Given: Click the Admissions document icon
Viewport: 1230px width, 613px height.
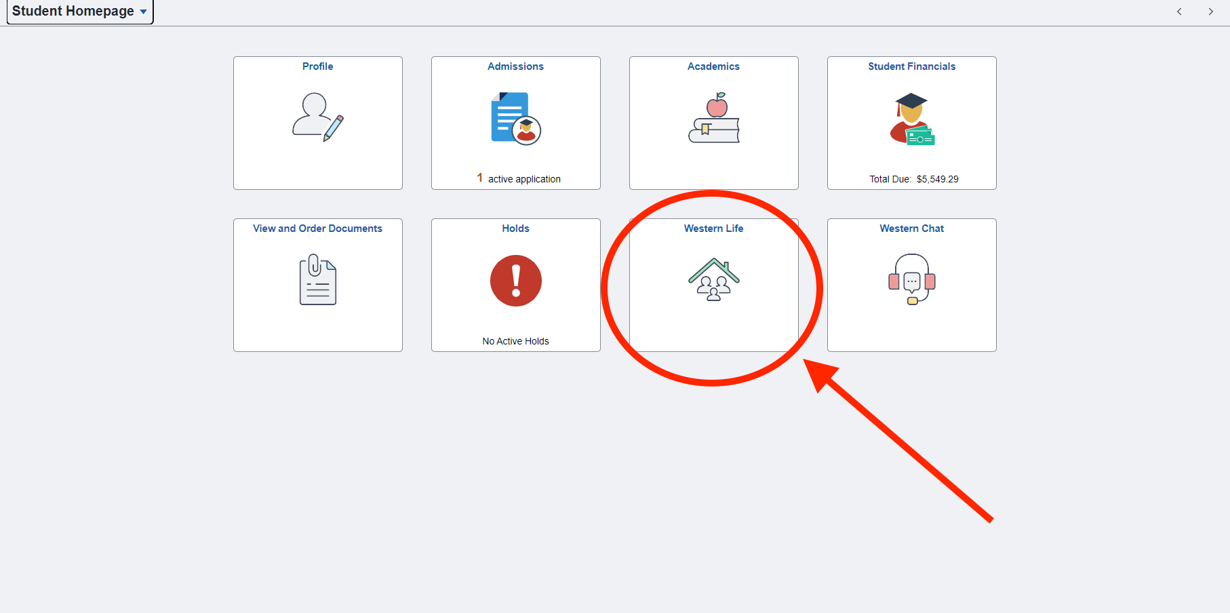Looking at the screenshot, I should click(516, 118).
